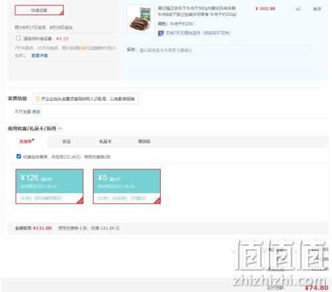Collapse the 使用优惠/礼品卡/抵用 section chevron
The height and width of the screenshot is (292, 332).
point(60,129)
